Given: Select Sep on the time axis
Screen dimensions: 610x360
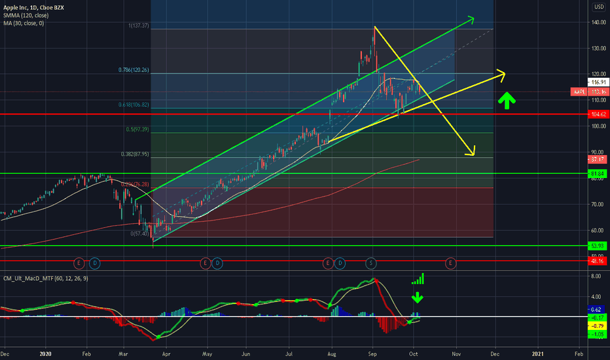Looking at the screenshot, I should 372,353.
